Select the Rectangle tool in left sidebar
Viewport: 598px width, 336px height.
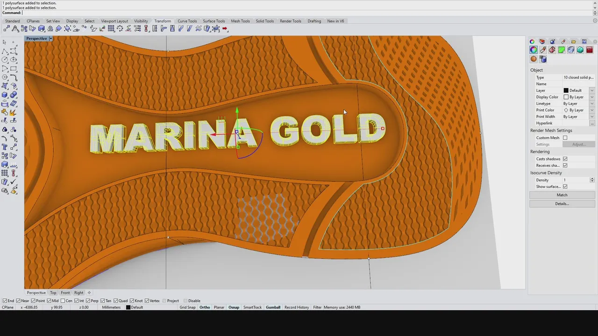point(14,68)
